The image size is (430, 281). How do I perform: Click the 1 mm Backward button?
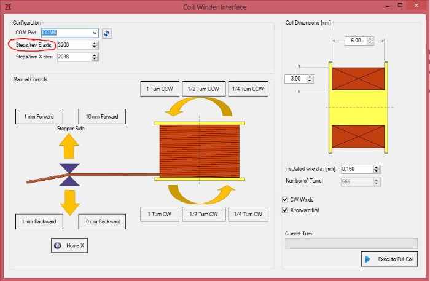pyautogui.click(x=39, y=221)
